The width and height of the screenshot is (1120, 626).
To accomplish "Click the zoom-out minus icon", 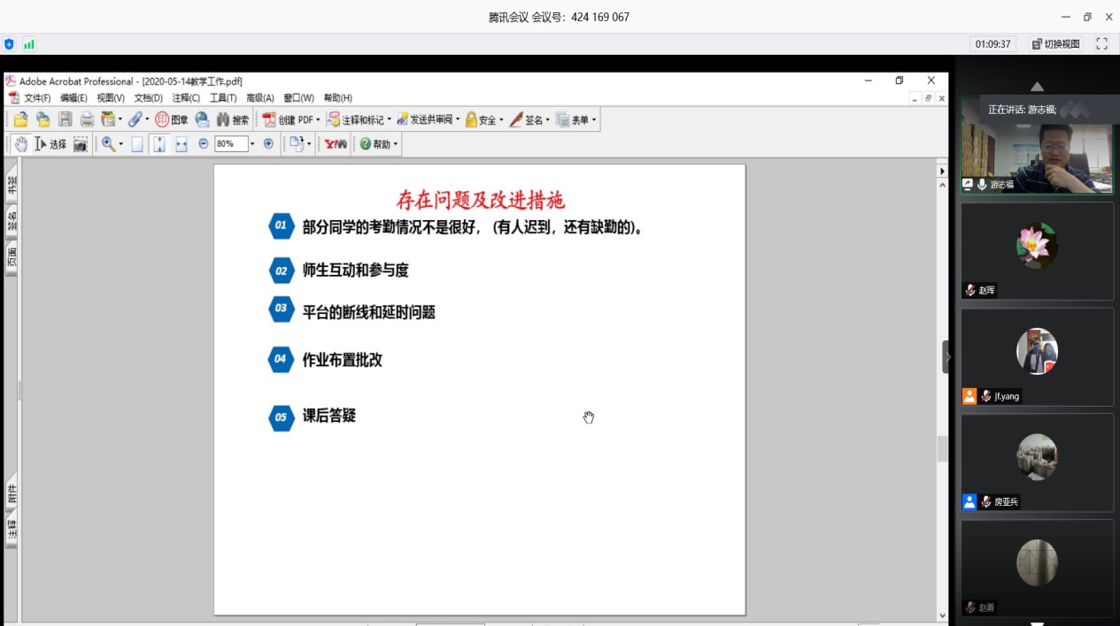I will pyautogui.click(x=204, y=143).
